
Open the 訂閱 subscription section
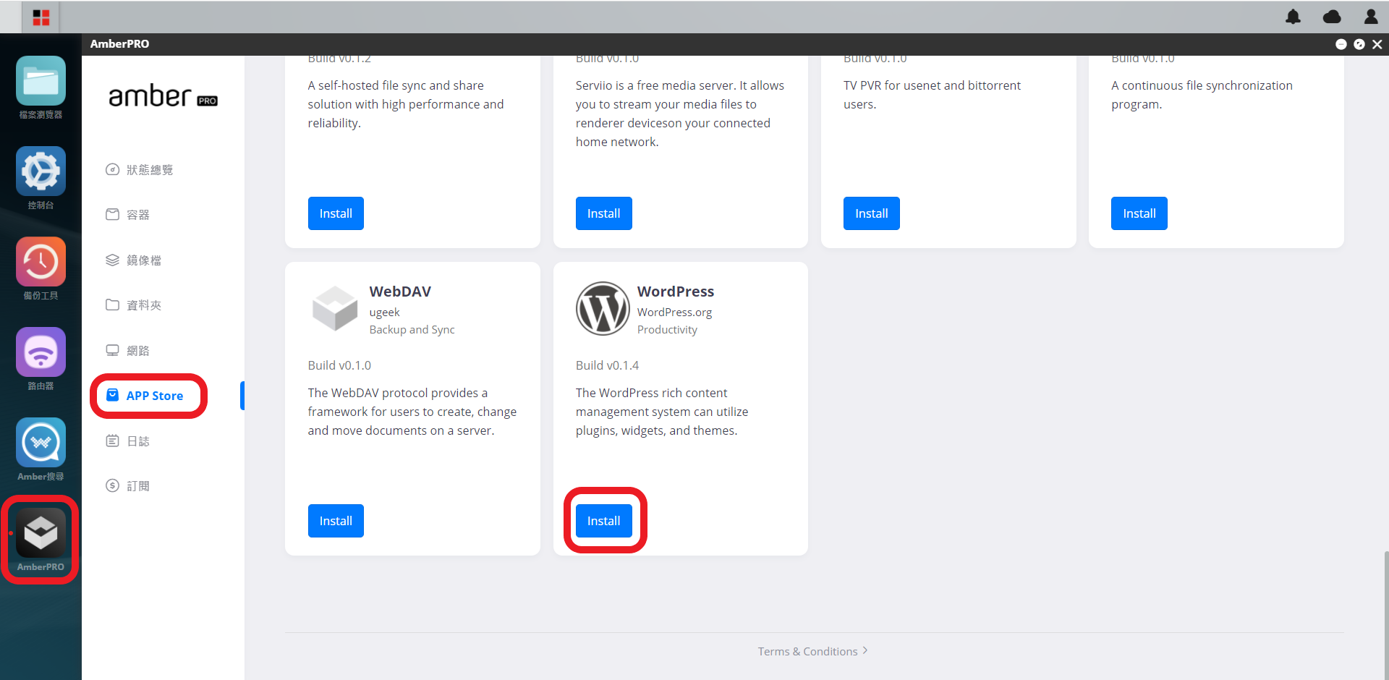128,486
